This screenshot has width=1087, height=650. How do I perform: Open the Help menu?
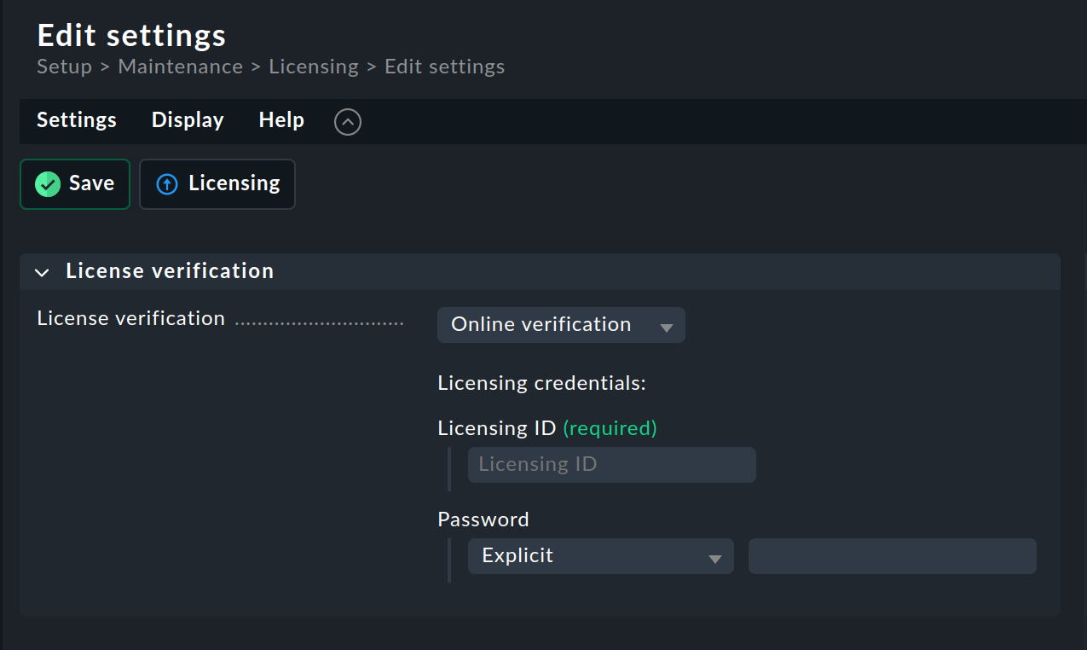(281, 120)
